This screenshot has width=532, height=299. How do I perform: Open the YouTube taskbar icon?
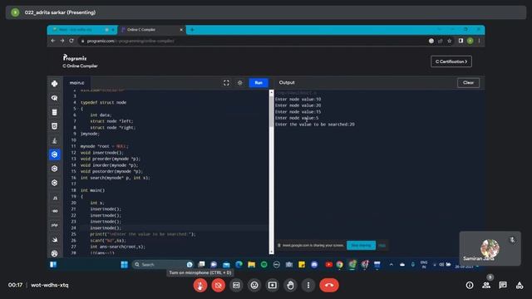[328, 264]
